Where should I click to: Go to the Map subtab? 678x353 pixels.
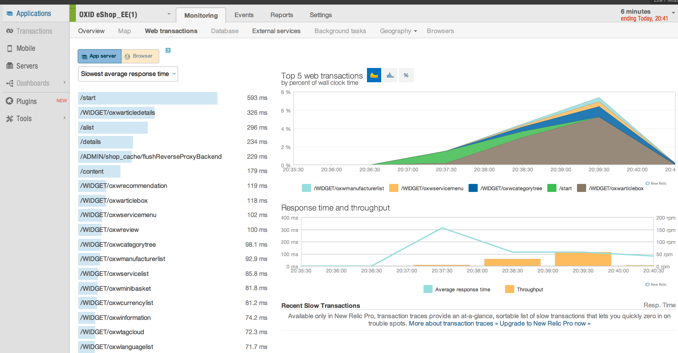pos(124,31)
